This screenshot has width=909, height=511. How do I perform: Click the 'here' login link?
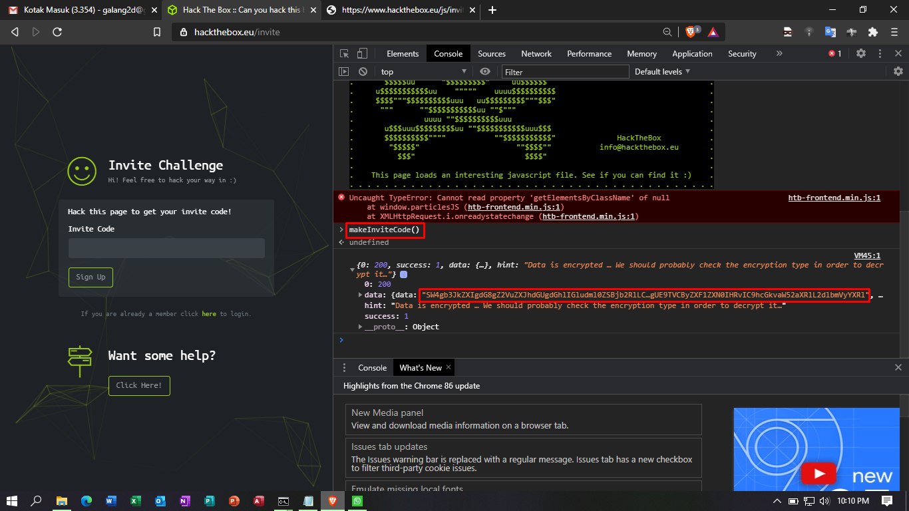209,313
